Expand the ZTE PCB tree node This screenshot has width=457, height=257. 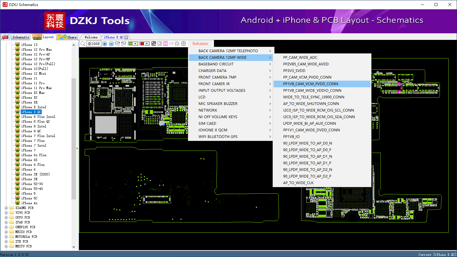6,241
